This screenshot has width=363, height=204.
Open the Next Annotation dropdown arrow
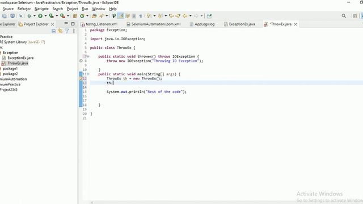(x=154, y=16)
